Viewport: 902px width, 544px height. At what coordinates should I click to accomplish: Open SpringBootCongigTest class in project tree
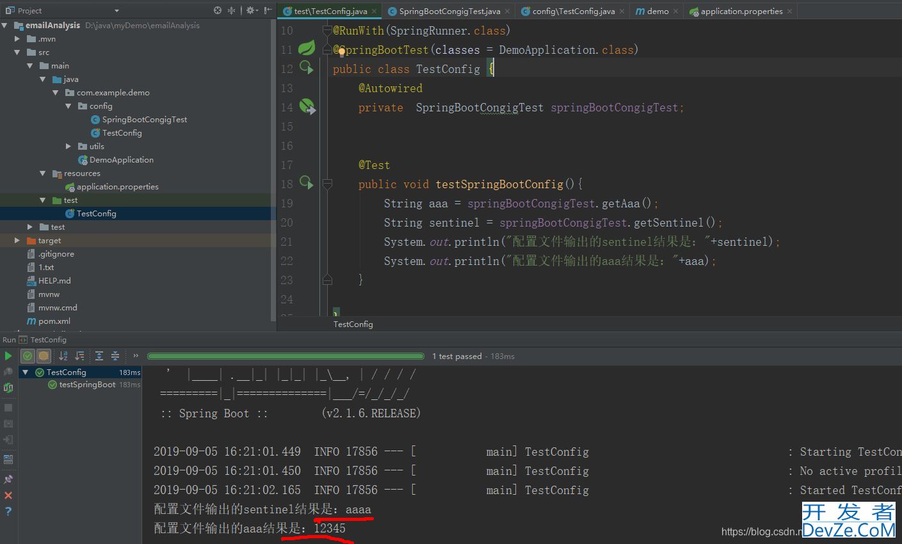click(x=144, y=120)
